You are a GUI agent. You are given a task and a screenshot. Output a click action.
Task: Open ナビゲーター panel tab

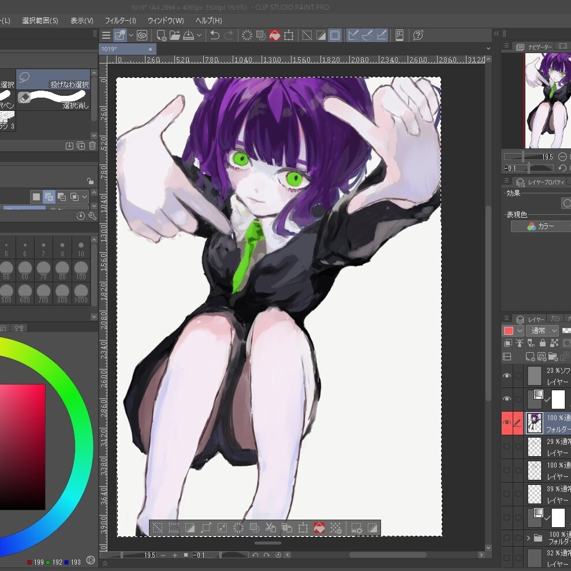535,47
